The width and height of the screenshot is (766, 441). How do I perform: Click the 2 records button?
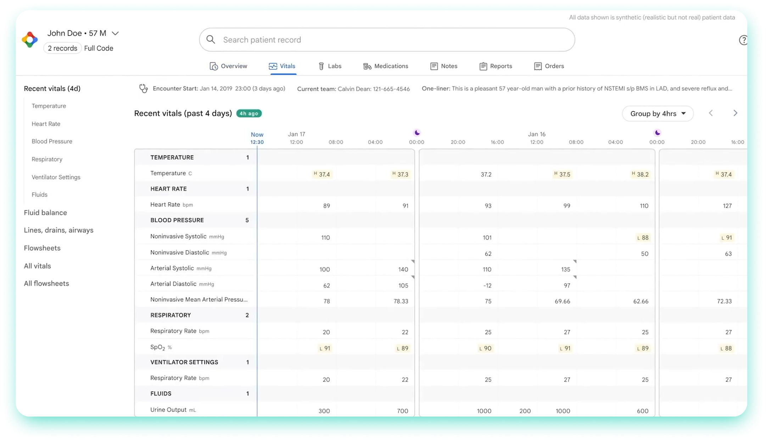point(62,48)
